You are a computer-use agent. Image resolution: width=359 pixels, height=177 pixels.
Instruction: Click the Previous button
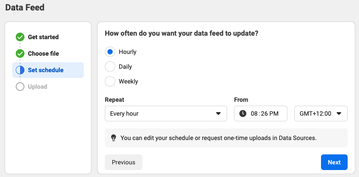click(x=124, y=162)
